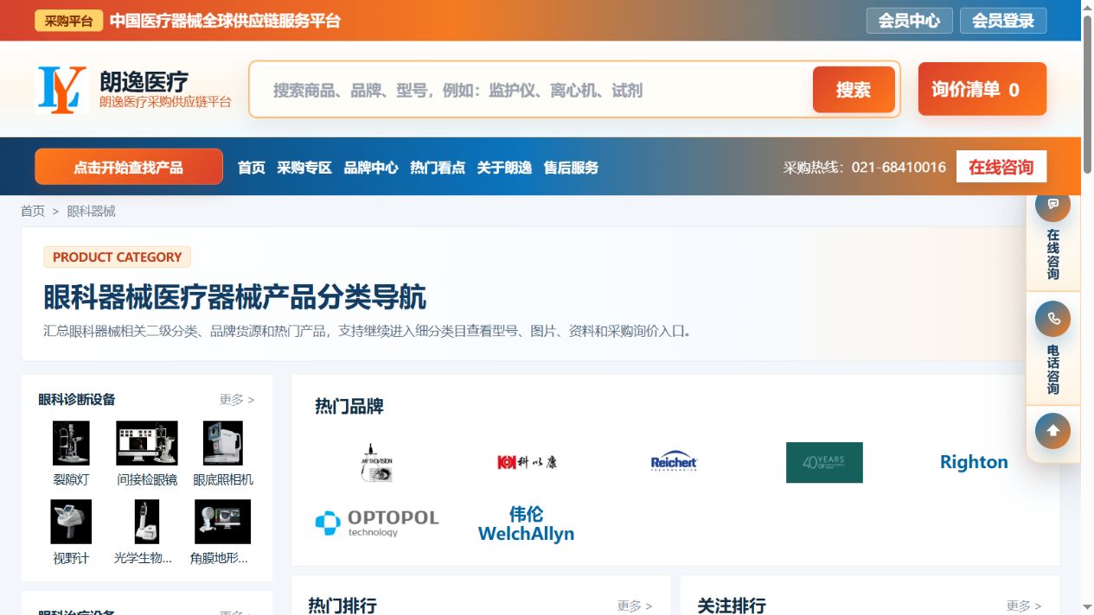This screenshot has width=1094, height=615.
Task: Open the 角膜地形 product image
Action: tap(223, 522)
